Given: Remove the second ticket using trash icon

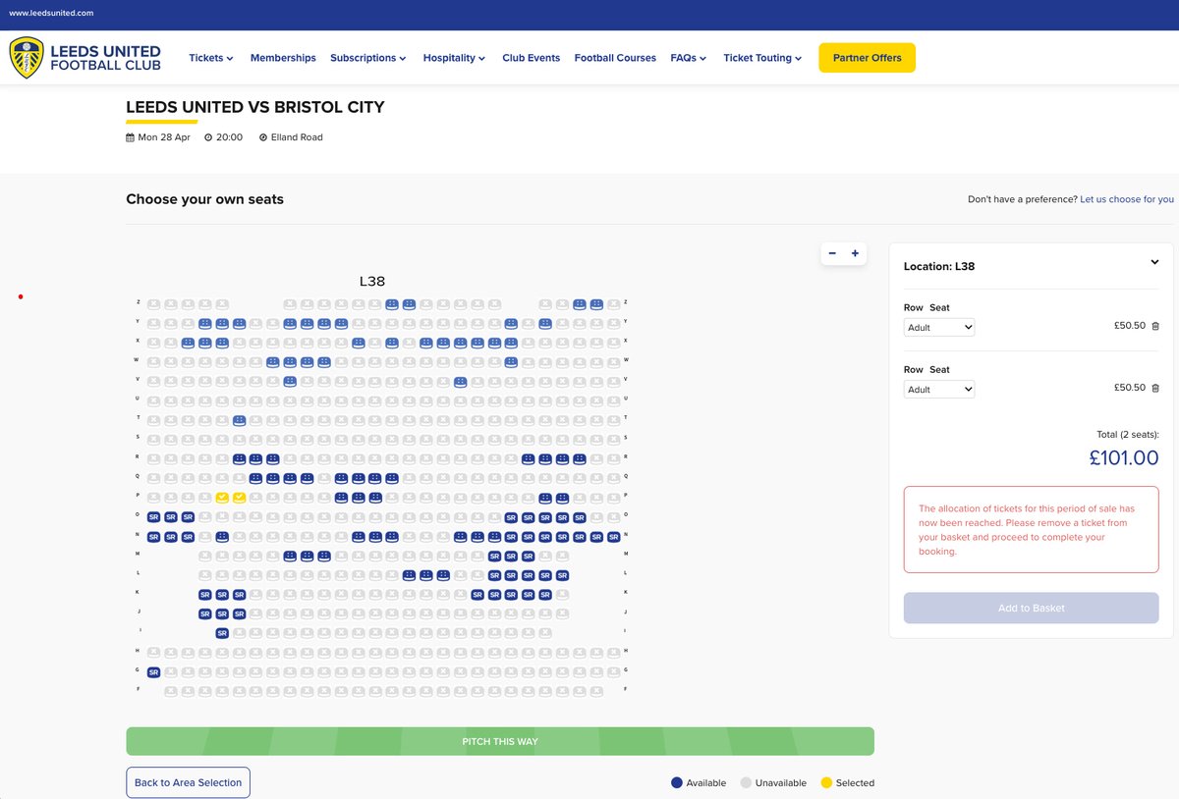Looking at the screenshot, I should [1155, 388].
